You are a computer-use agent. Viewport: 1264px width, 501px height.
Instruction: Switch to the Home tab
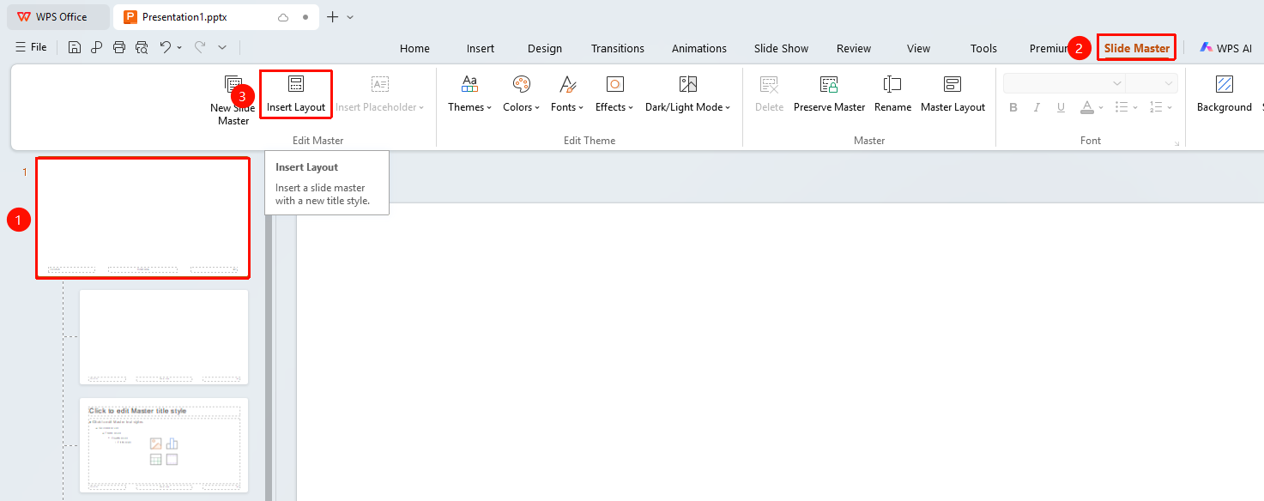coord(414,48)
